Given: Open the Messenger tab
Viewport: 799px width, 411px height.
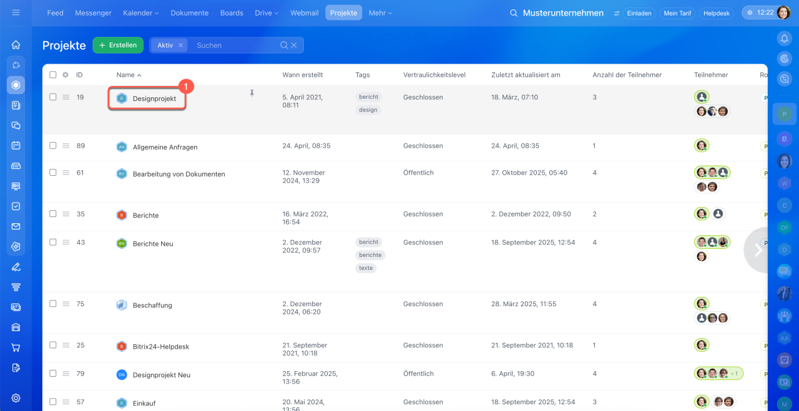Looking at the screenshot, I should (x=93, y=12).
